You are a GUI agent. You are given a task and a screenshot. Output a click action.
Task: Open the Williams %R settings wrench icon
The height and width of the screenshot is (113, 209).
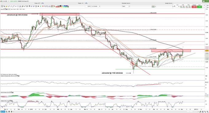pos(9,101)
